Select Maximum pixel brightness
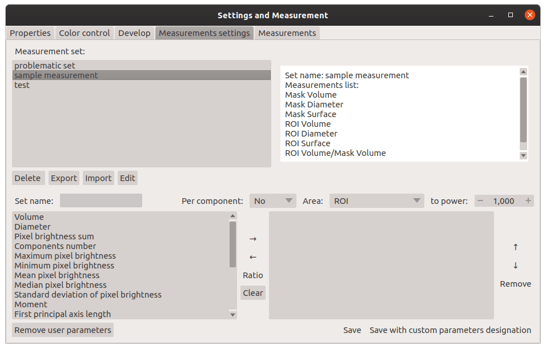Screen dimensions: 546x349 pos(121,256)
